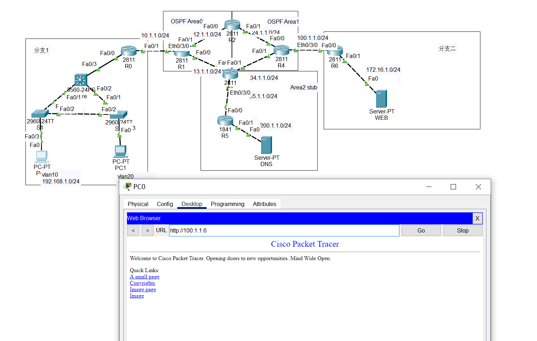This screenshot has width=537, height=341.
Task: Select router R0 in the topology
Action: click(x=128, y=51)
